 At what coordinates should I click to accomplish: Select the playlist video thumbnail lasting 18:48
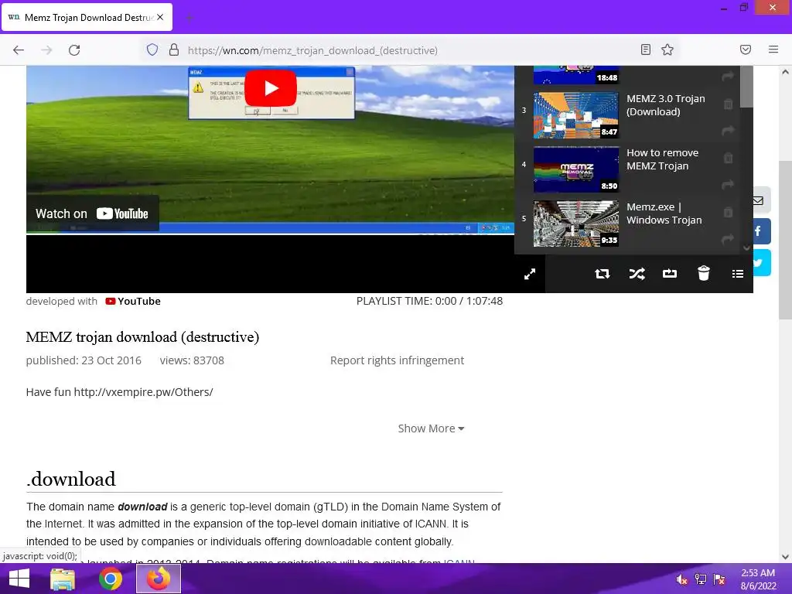(575, 75)
